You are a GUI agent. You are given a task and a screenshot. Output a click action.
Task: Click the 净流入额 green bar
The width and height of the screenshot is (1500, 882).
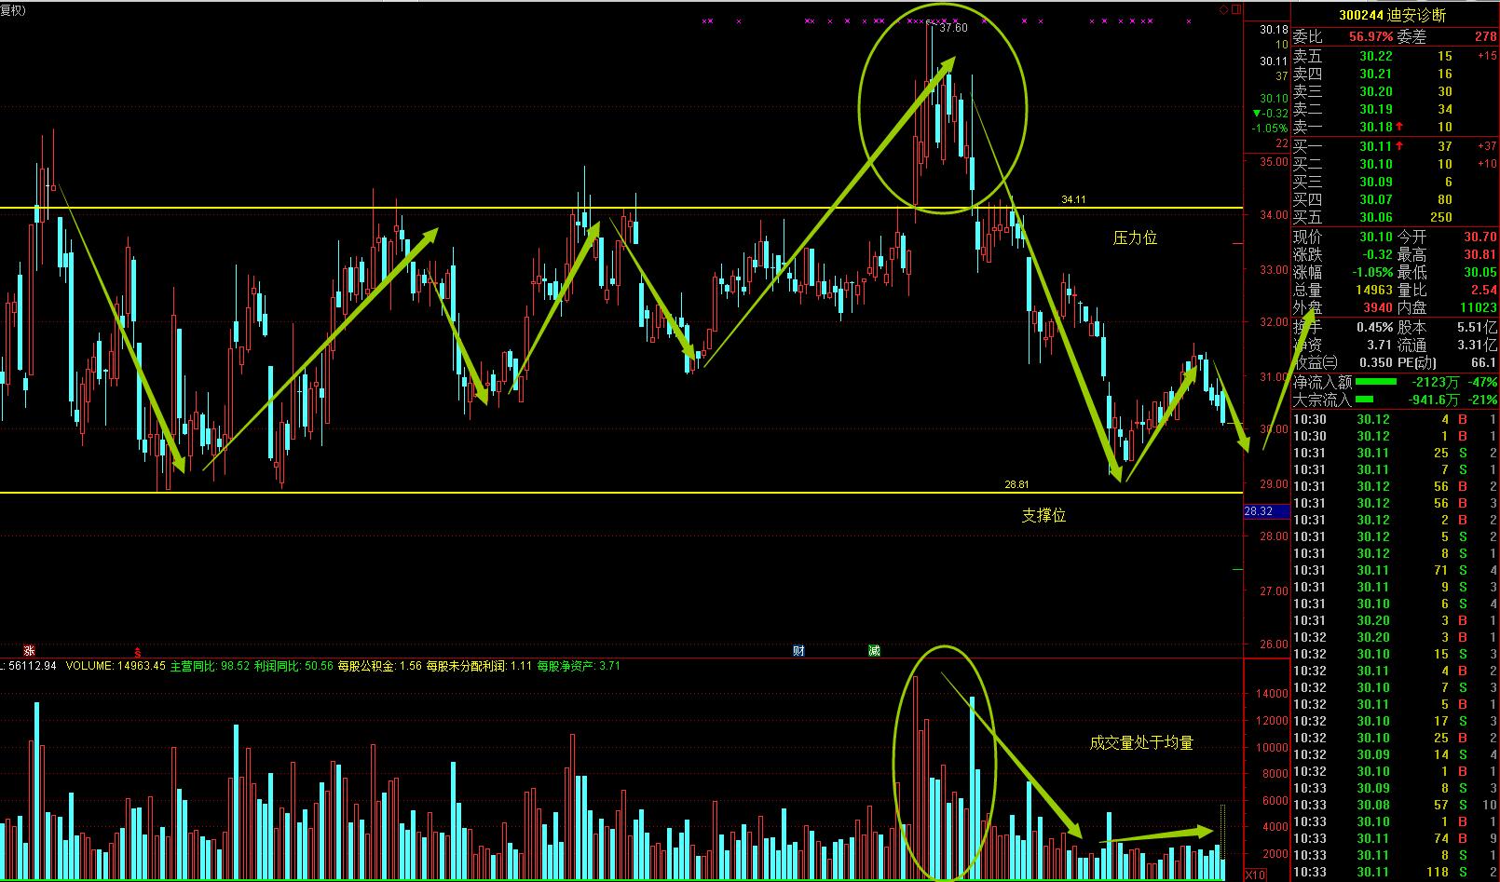tap(1376, 382)
